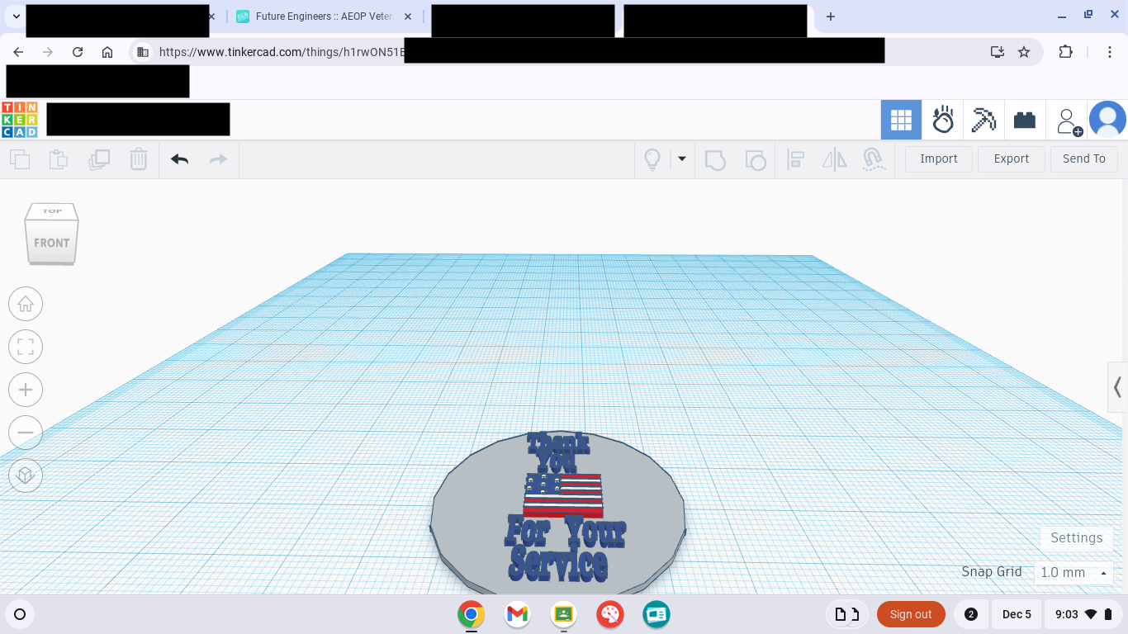Screen dimensions: 1128x634
Task: Open the Dec 5 calendar date
Action: [1017, 614]
